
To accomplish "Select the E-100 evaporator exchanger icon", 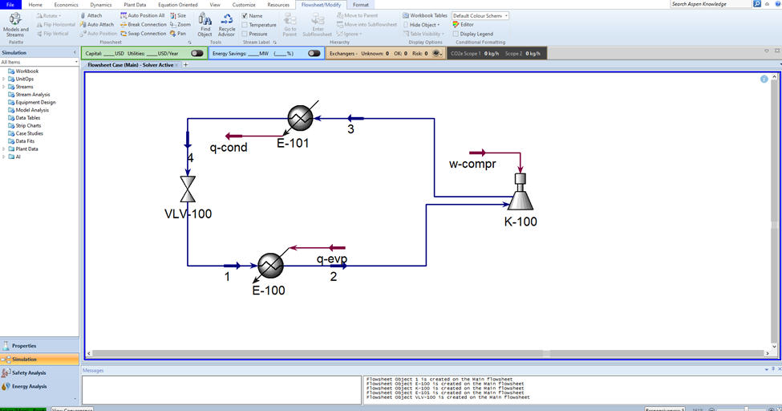I will pyautogui.click(x=270, y=265).
